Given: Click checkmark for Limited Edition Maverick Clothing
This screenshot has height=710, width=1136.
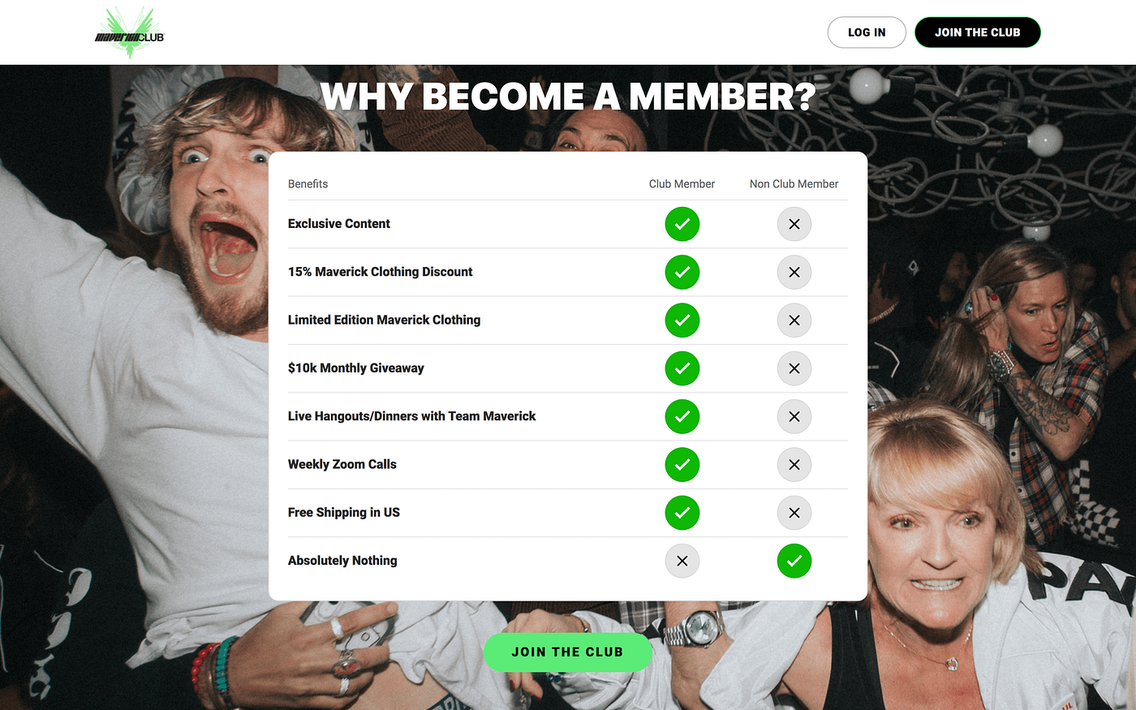Looking at the screenshot, I should 682,320.
